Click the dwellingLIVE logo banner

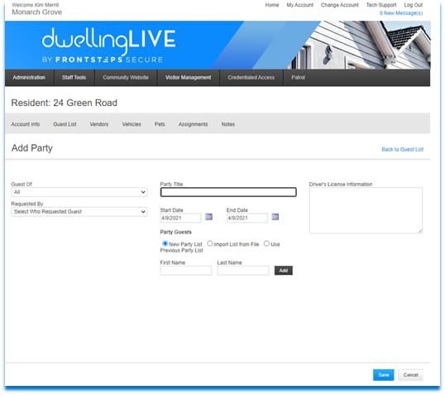click(x=218, y=45)
